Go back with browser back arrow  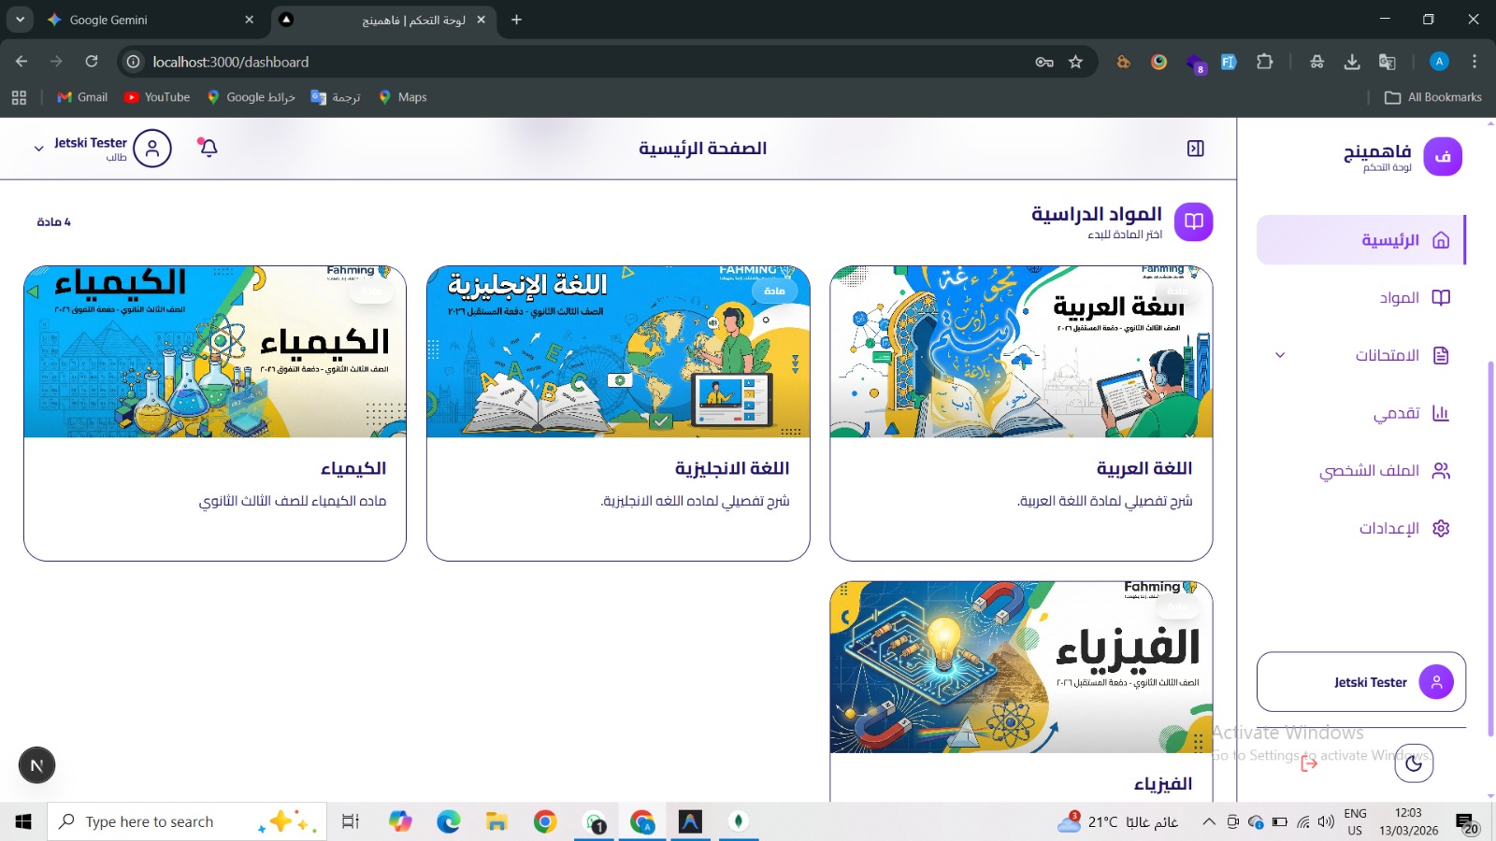tap(22, 62)
